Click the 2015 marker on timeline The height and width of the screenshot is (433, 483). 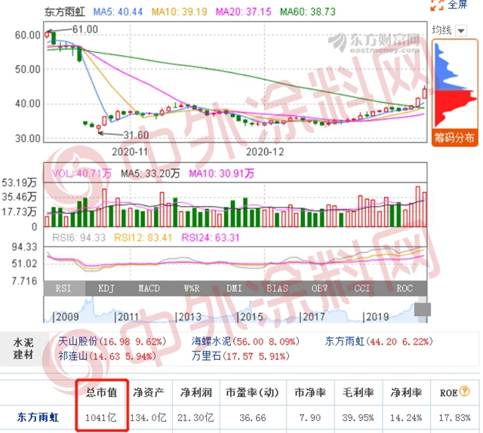(250, 316)
